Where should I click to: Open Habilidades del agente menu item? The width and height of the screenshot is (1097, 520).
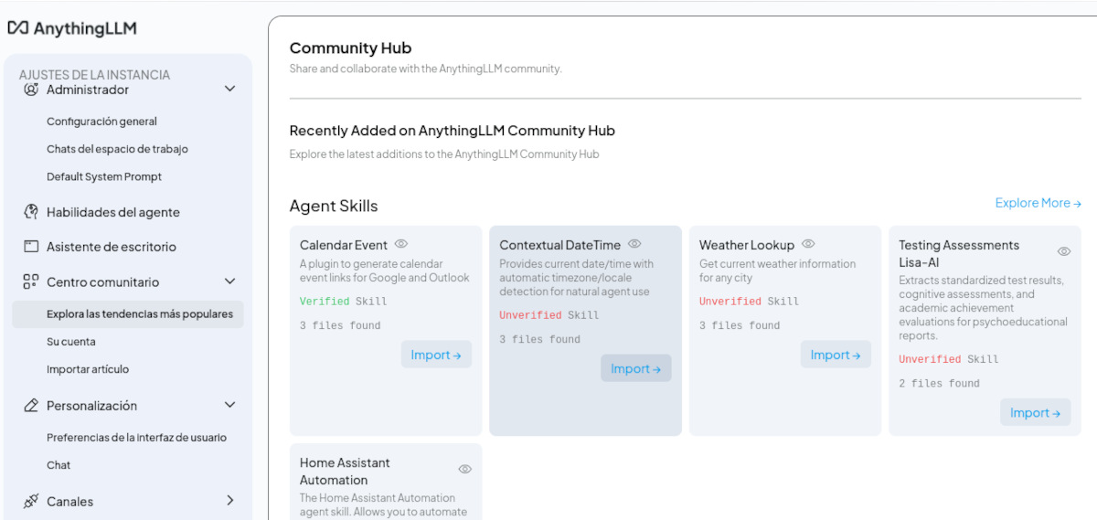113,212
